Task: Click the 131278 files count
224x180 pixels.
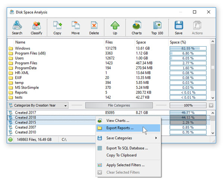Action: click(111, 48)
